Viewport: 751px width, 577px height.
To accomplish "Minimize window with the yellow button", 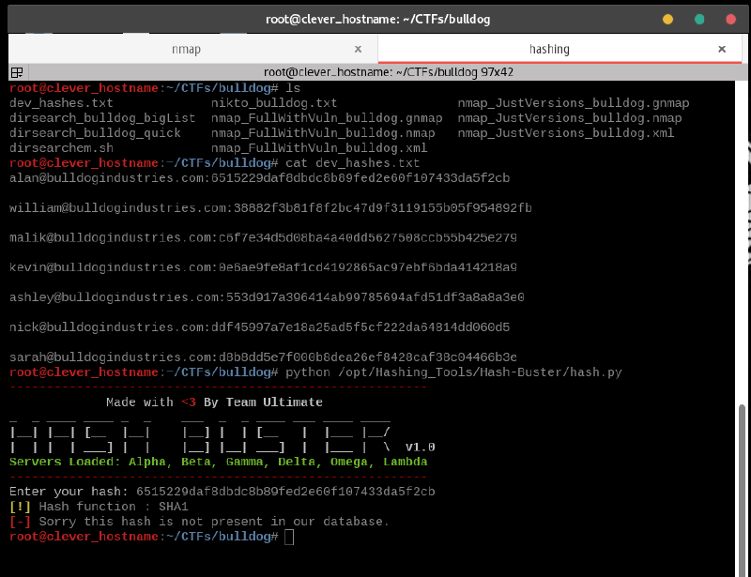I will [667, 19].
